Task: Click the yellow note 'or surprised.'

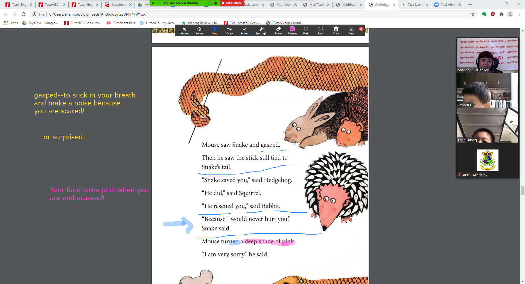Action: (64, 137)
